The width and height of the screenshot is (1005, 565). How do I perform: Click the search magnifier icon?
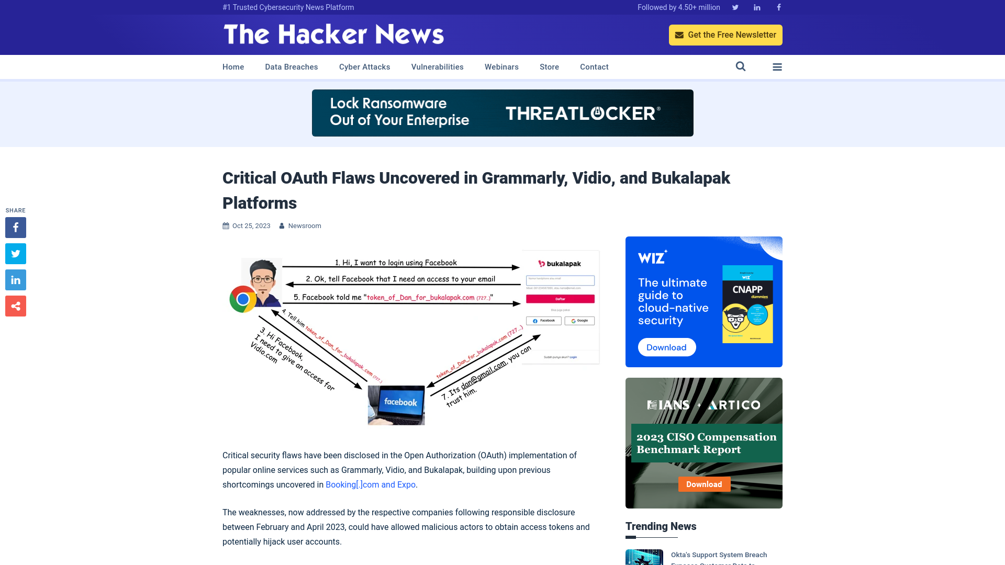click(741, 67)
